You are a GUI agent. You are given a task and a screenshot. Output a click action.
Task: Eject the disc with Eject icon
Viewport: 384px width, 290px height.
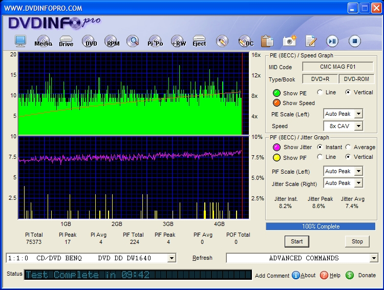tap(199, 41)
